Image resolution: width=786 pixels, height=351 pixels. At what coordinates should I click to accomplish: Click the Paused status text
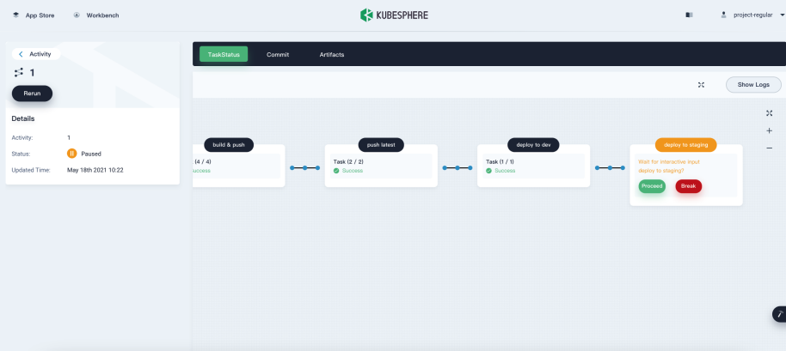tap(91, 154)
